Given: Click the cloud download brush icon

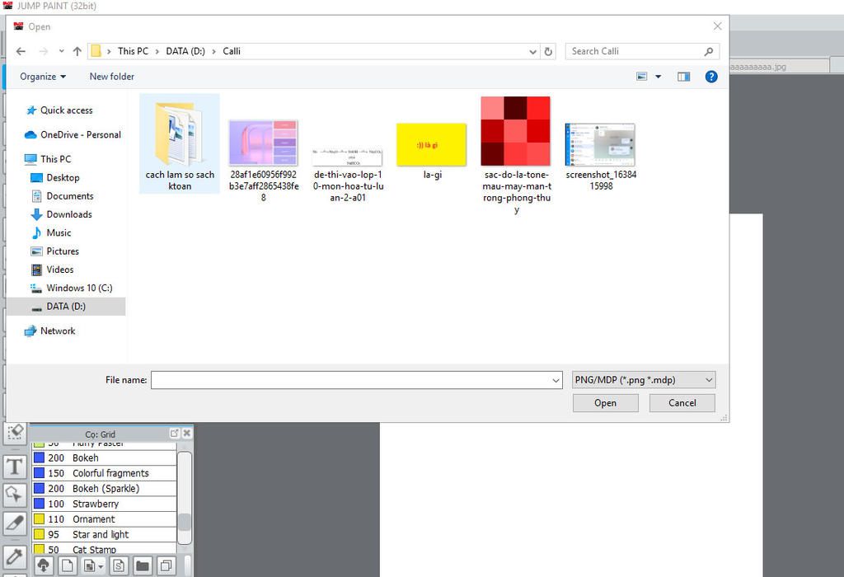Looking at the screenshot, I should [43, 565].
